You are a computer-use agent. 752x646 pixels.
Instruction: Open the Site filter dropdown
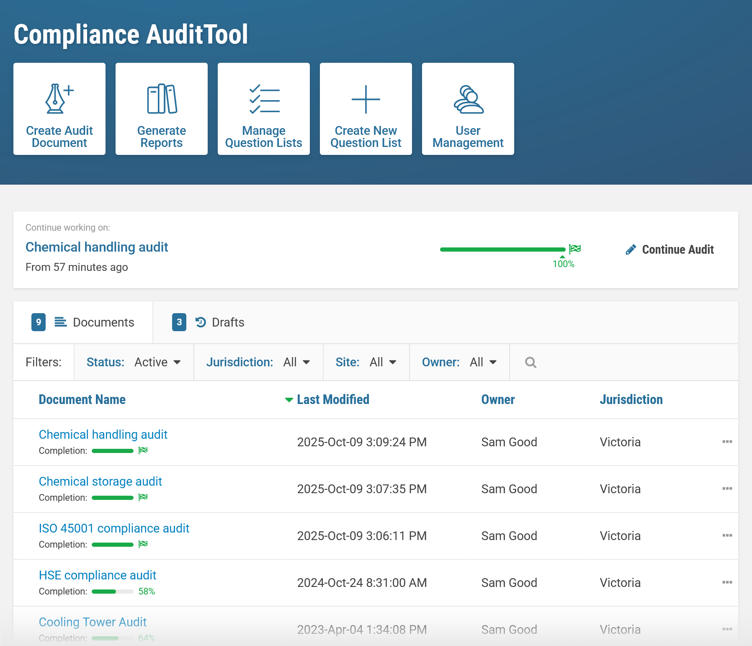tap(366, 362)
